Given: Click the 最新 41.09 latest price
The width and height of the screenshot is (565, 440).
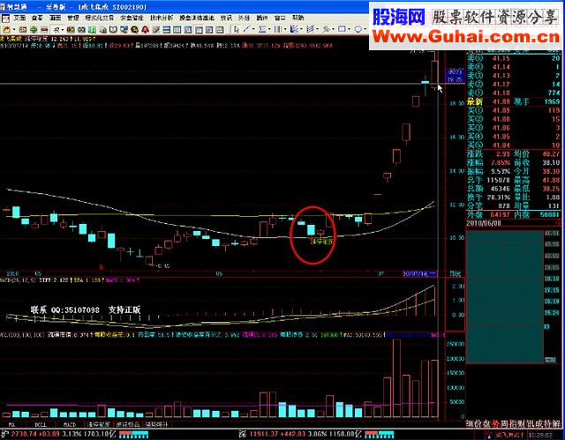Looking at the screenshot, I should [501, 101].
